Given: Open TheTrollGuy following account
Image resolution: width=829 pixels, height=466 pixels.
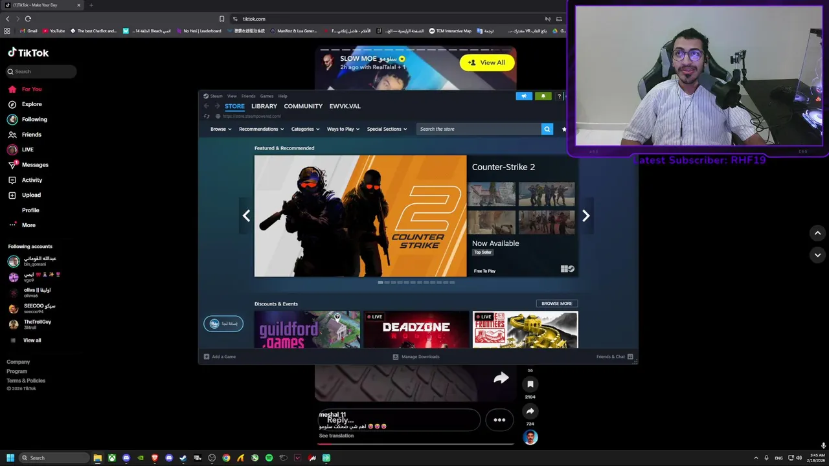Looking at the screenshot, I should (x=30, y=324).
